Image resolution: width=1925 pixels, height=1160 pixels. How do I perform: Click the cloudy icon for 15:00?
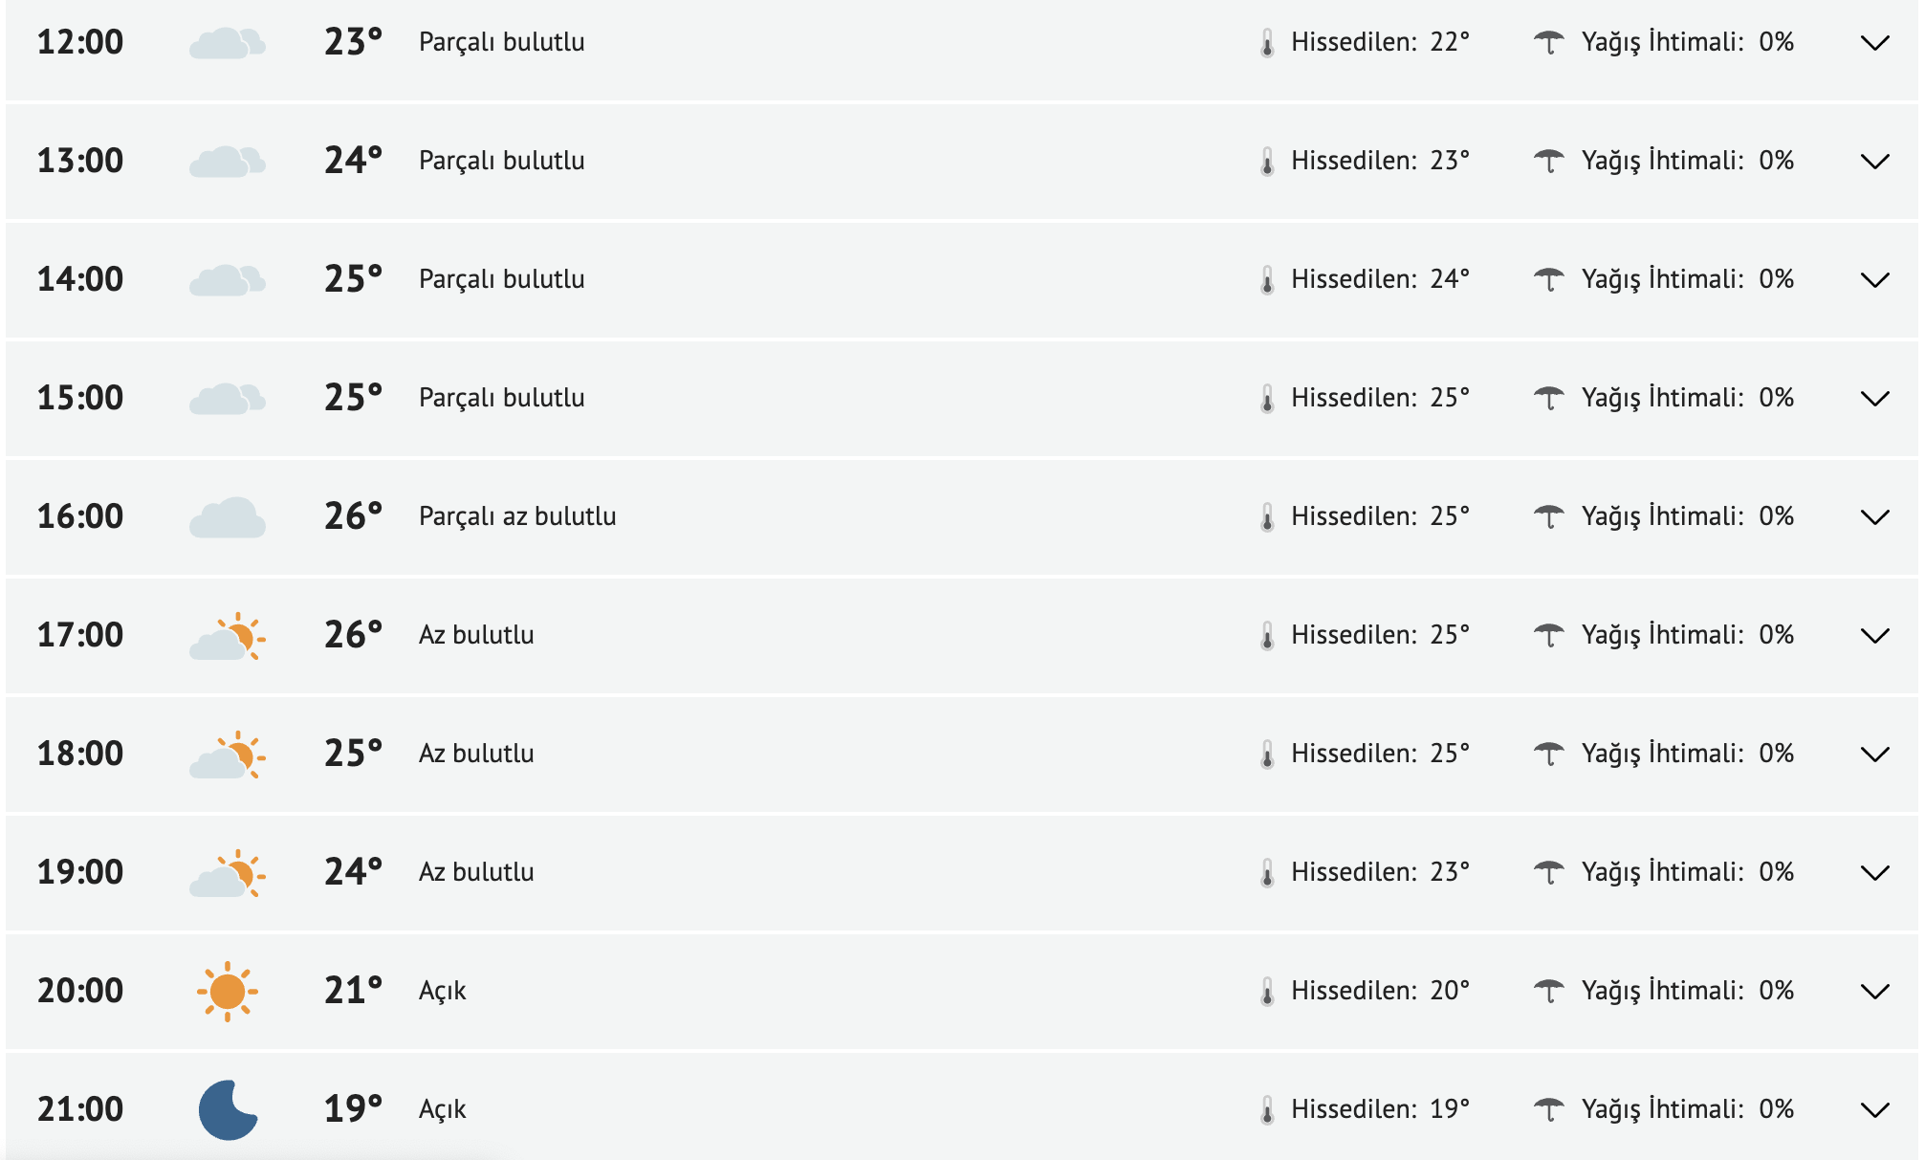click(x=227, y=399)
